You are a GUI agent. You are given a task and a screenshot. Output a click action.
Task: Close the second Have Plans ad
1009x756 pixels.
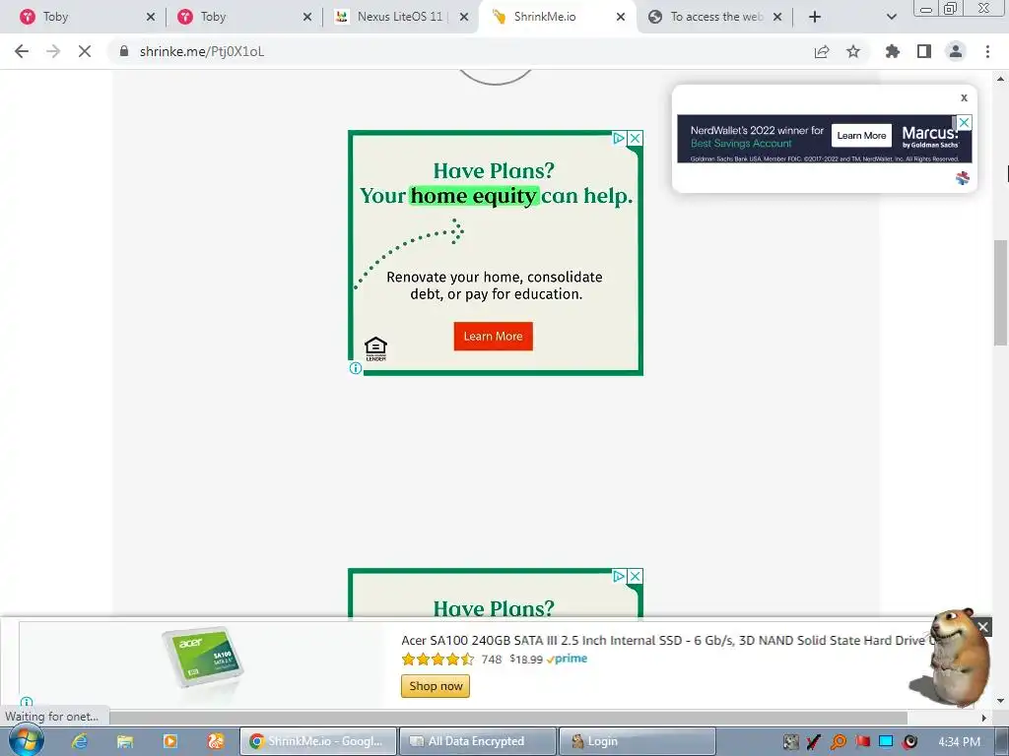[636, 577]
